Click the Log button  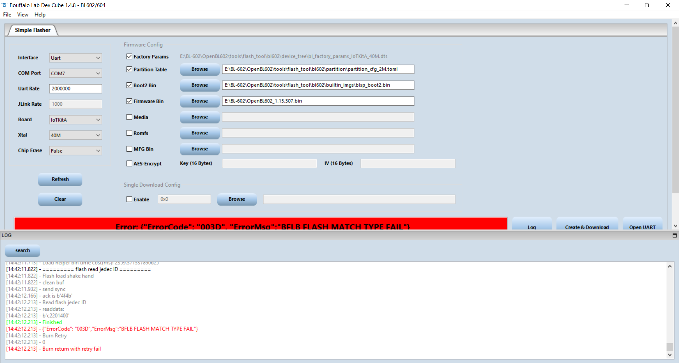(532, 224)
